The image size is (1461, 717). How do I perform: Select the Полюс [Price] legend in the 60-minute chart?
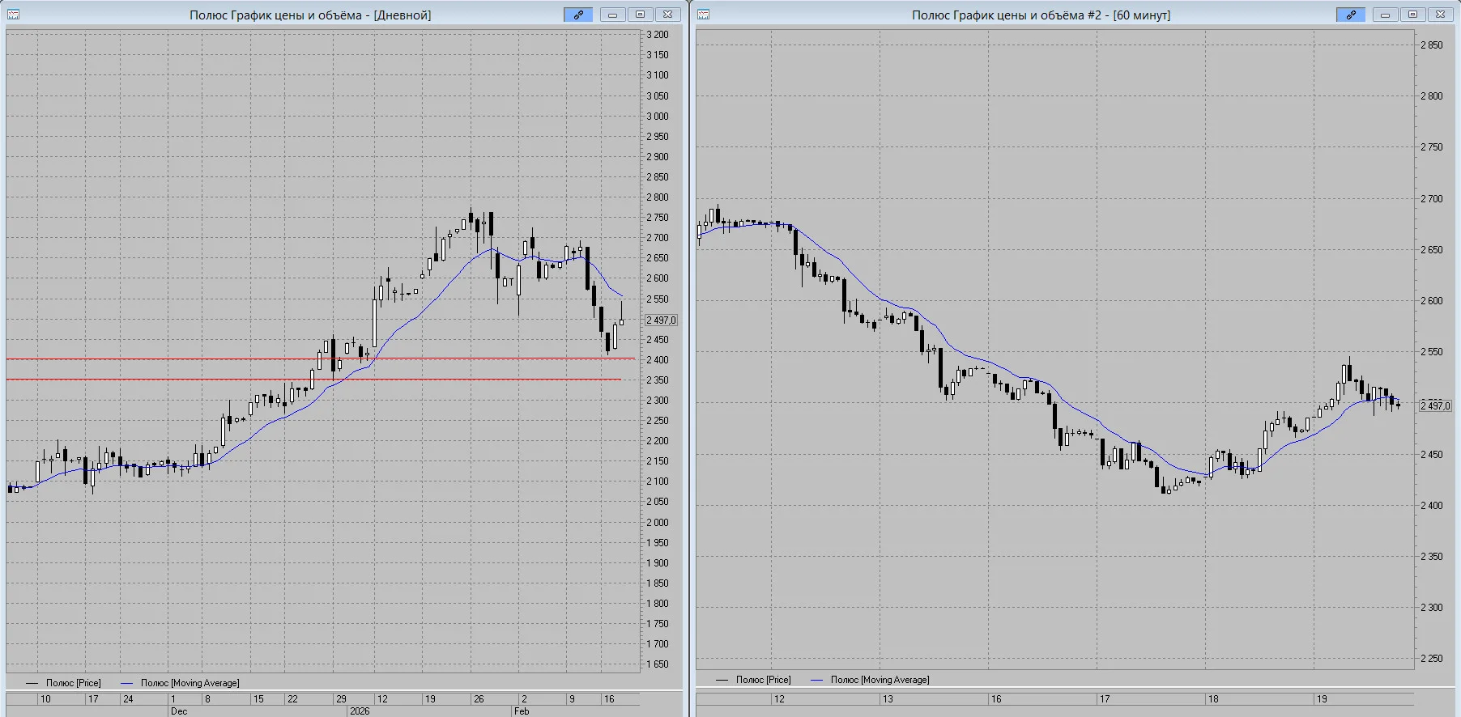pyautogui.click(x=754, y=680)
